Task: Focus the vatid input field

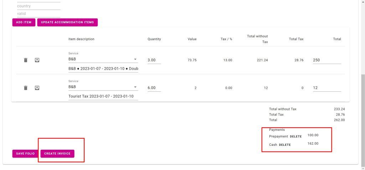Action: coord(38,14)
